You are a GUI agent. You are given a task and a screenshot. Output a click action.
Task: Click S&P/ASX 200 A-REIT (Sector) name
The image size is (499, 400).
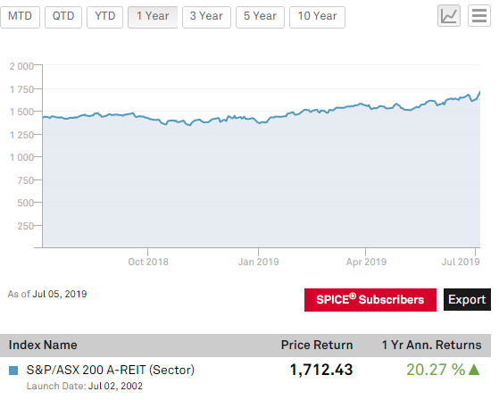click(111, 370)
